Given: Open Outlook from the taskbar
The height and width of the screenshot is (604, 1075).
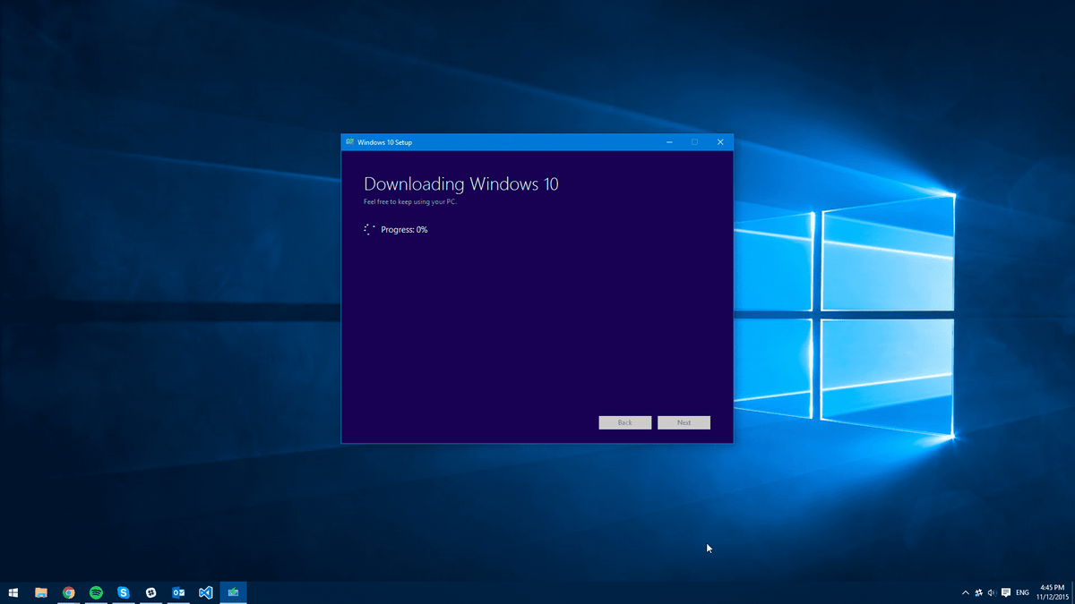Looking at the screenshot, I should (178, 591).
